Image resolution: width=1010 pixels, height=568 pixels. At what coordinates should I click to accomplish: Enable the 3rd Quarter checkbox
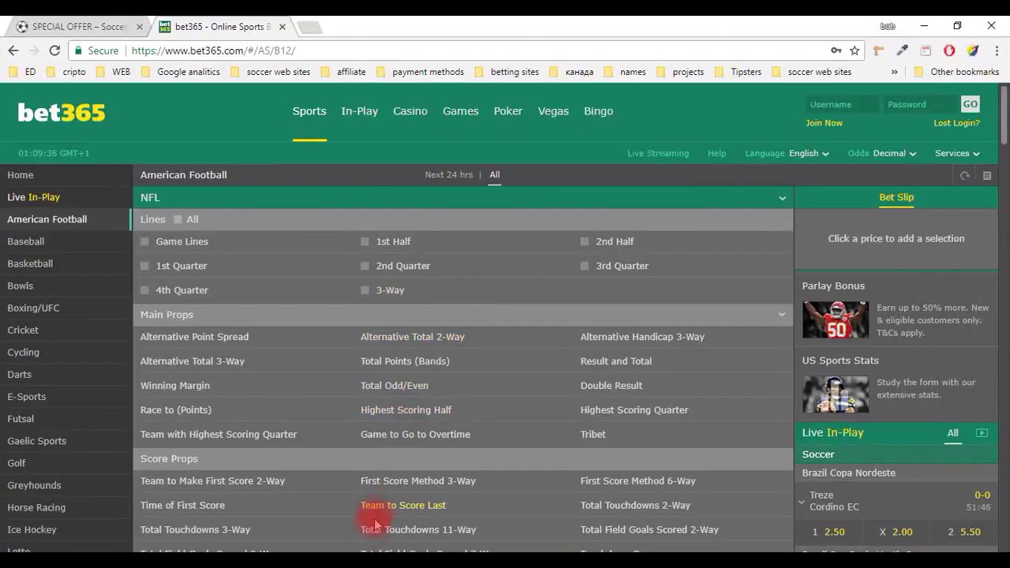(585, 266)
